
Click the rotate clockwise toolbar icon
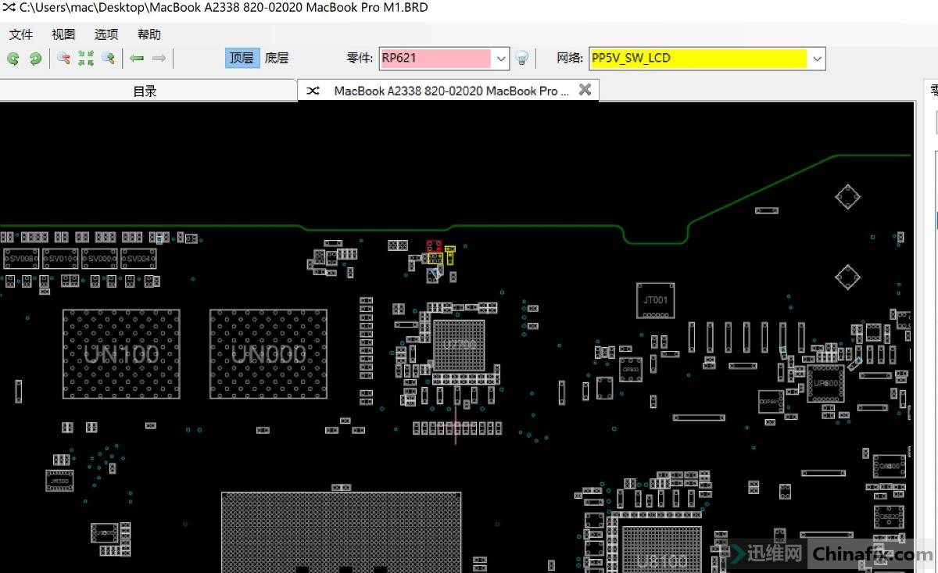(x=35, y=59)
